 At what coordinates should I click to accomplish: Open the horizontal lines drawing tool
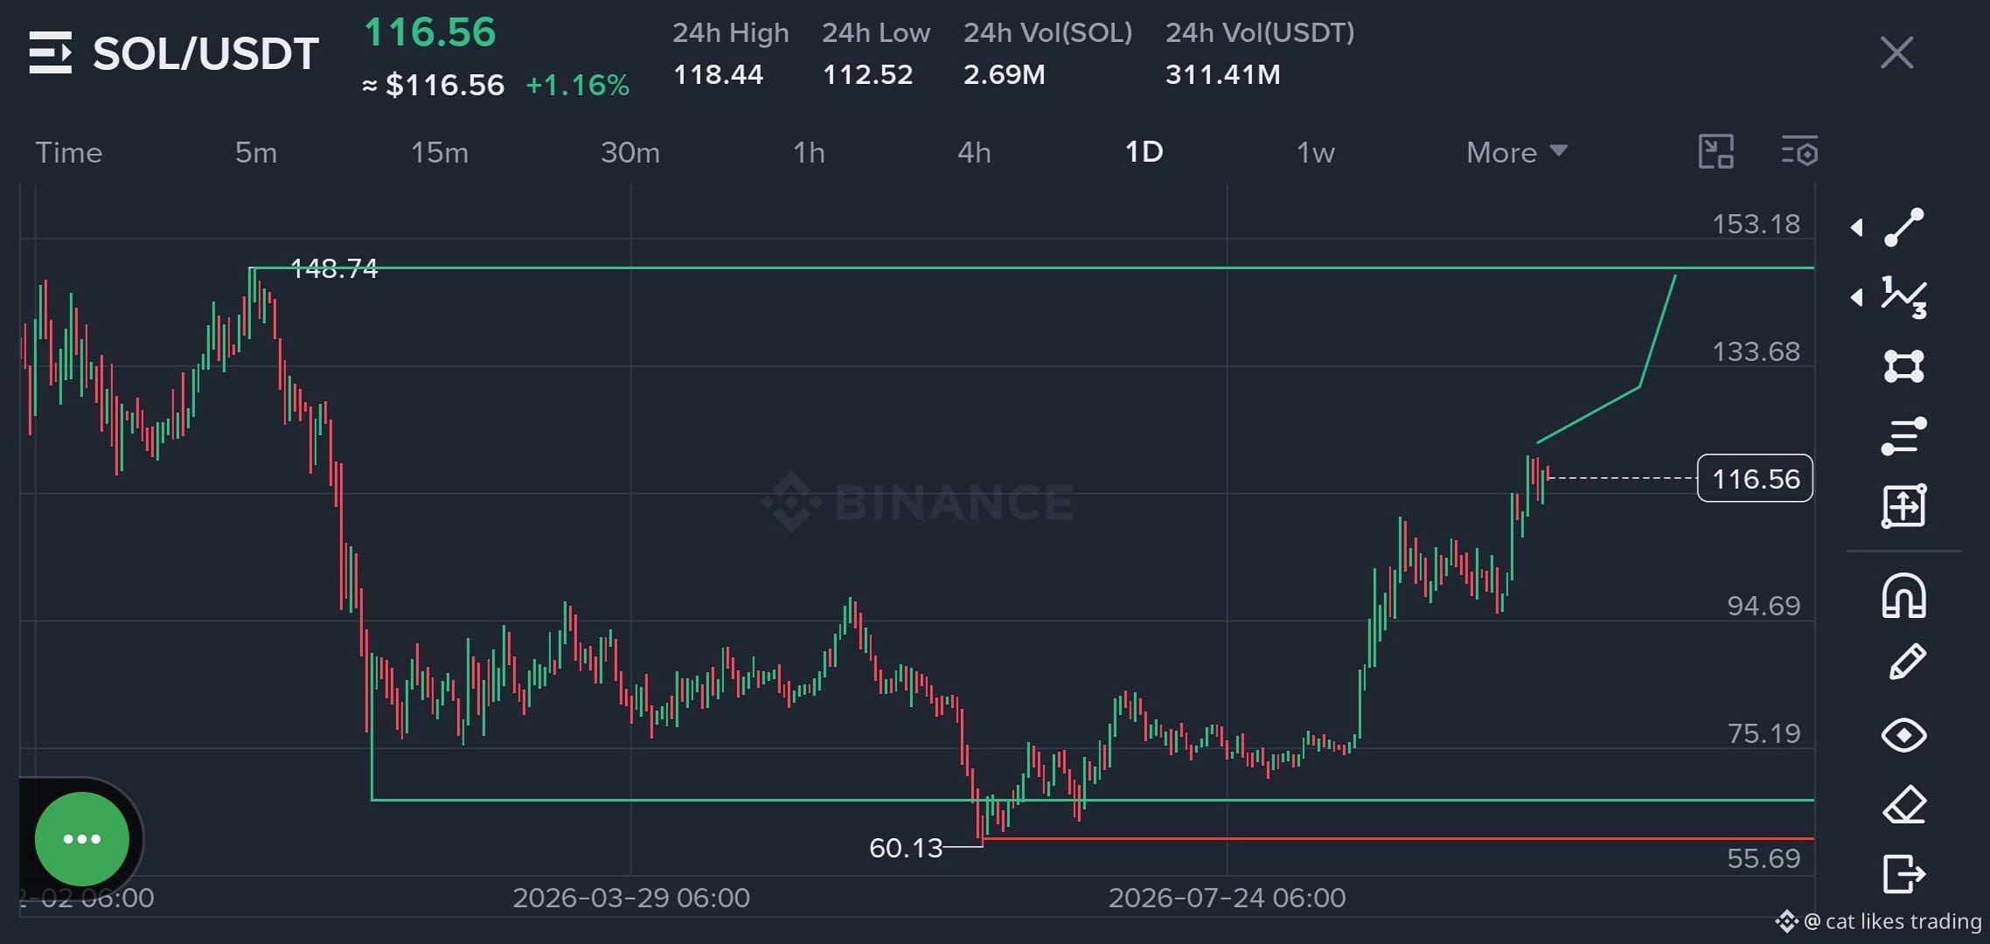(1903, 436)
